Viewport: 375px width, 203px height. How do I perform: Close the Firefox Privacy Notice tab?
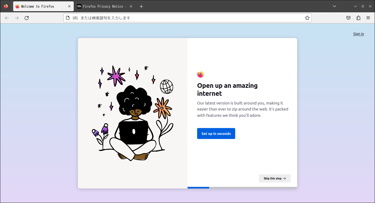tap(131, 6)
